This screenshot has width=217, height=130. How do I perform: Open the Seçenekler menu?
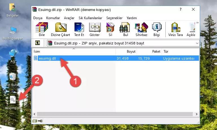click(x=114, y=18)
